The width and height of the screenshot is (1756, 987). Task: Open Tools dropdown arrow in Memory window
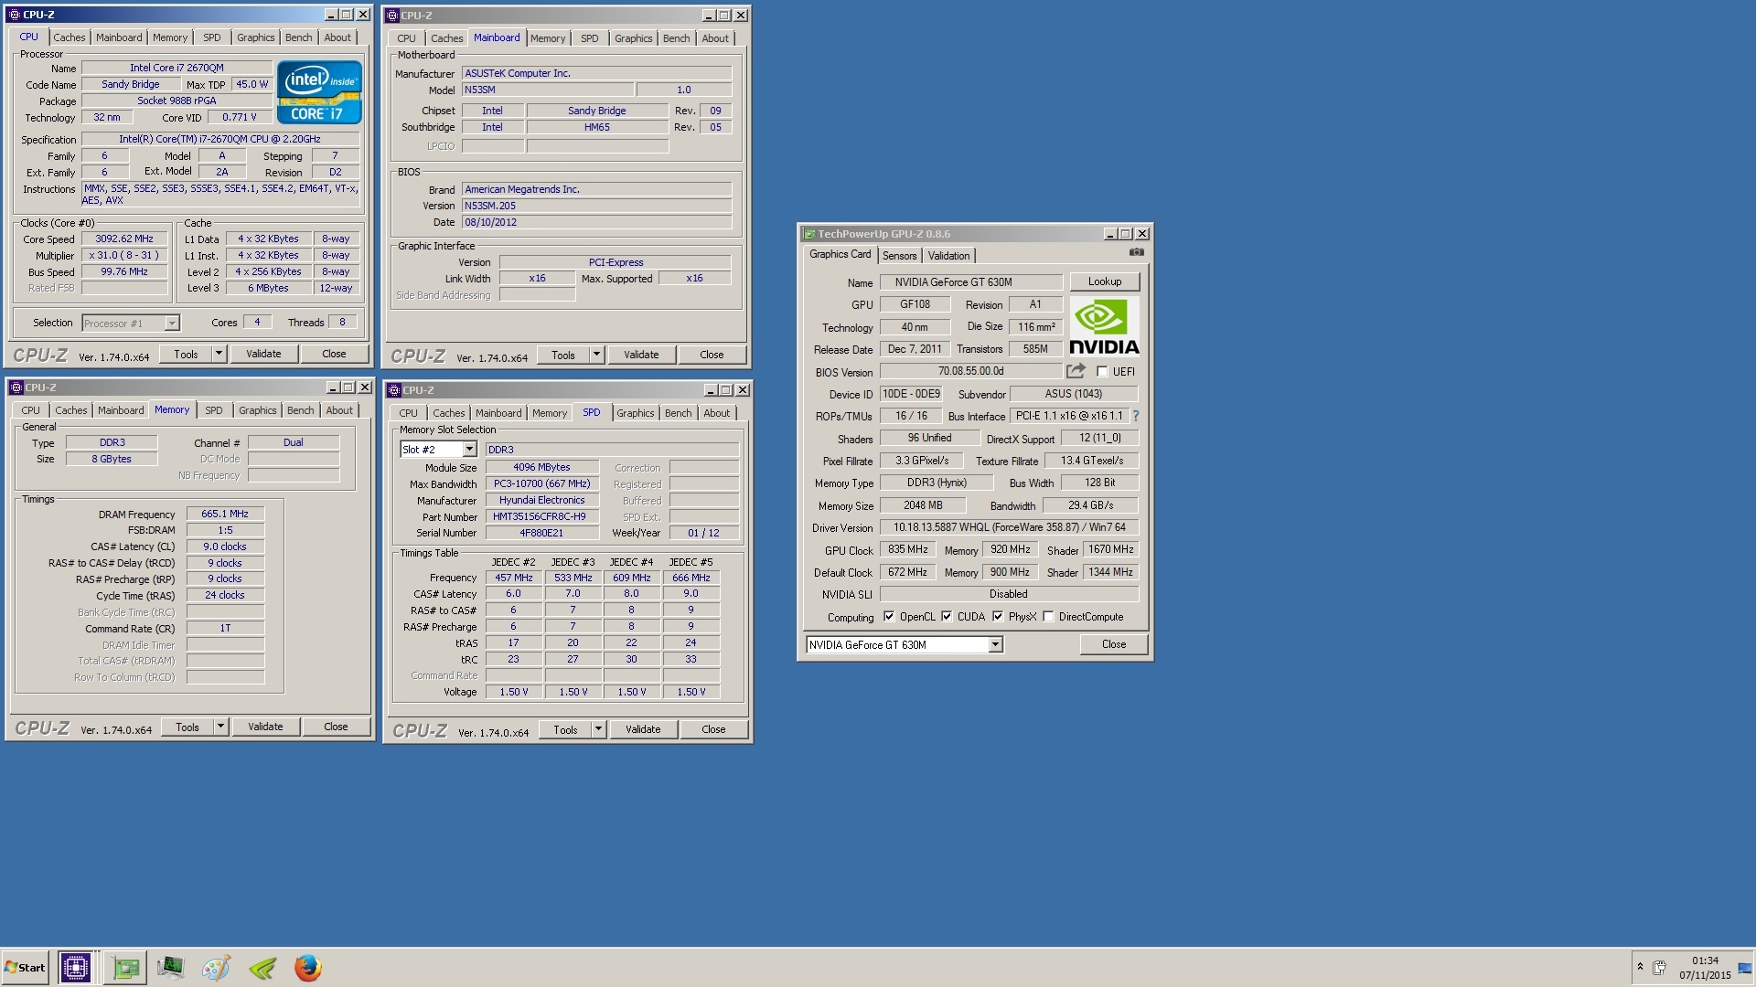[220, 727]
